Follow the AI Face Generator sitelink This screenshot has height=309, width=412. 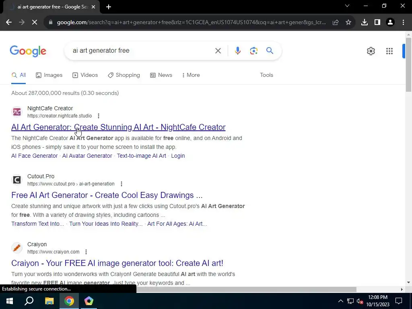(35, 156)
